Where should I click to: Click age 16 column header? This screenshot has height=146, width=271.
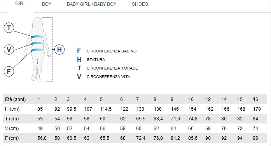[255, 99]
